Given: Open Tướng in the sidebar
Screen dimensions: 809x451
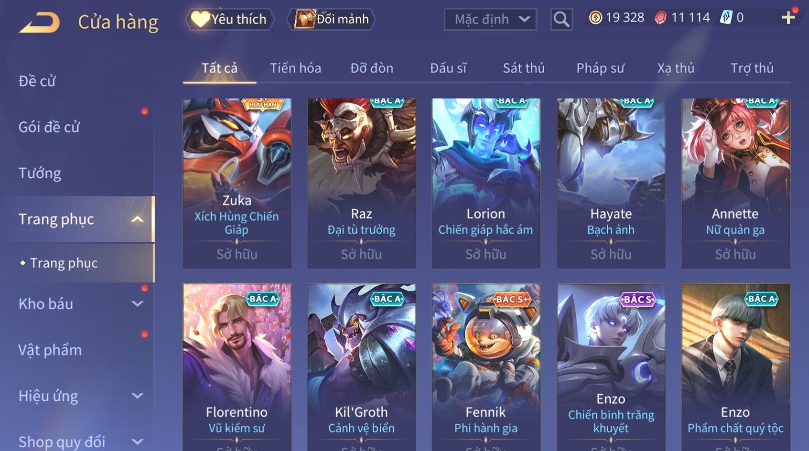Looking at the screenshot, I should 40,173.
